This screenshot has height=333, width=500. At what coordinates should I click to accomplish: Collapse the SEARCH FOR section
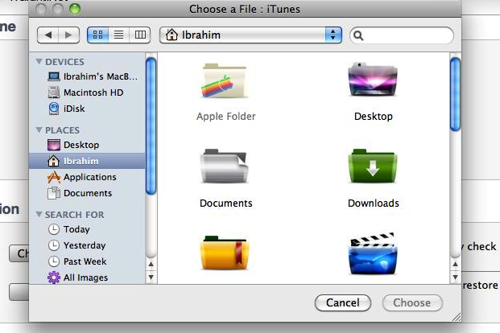[x=39, y=215]
